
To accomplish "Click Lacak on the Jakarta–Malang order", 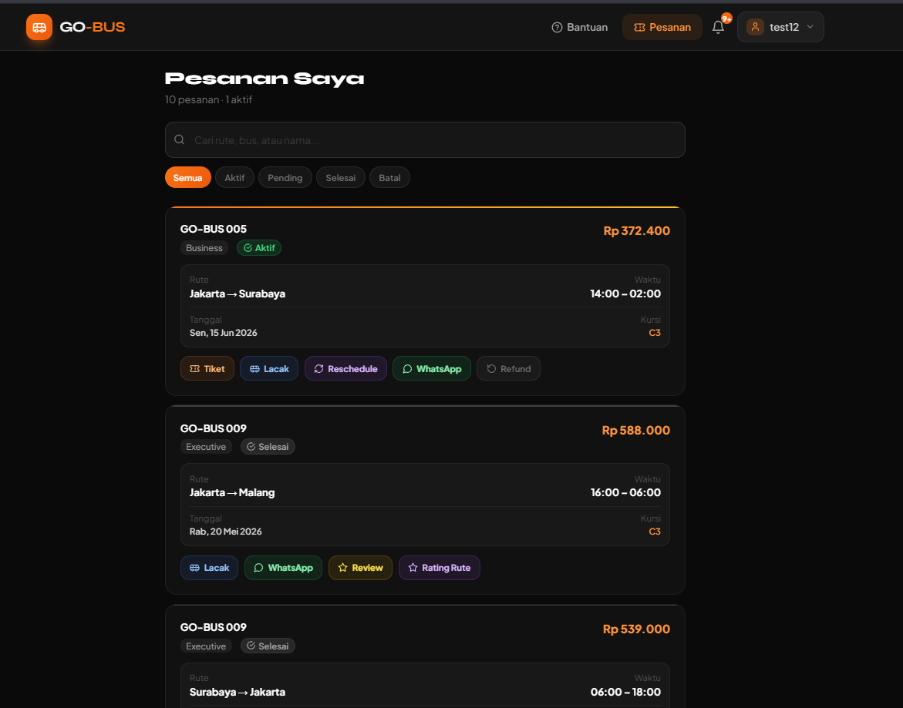I will coord(209,568).
